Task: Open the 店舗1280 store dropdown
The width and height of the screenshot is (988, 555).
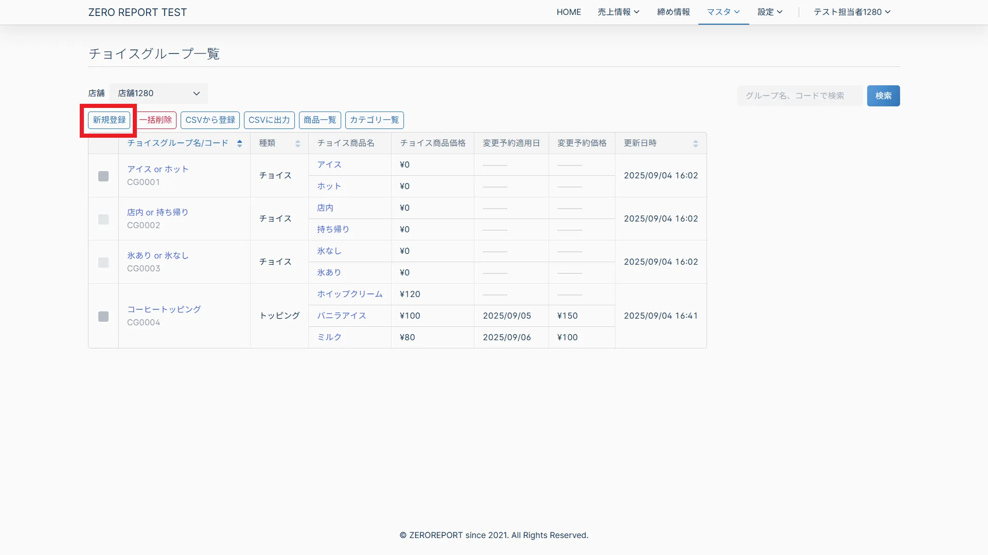Action: point(158,94)
